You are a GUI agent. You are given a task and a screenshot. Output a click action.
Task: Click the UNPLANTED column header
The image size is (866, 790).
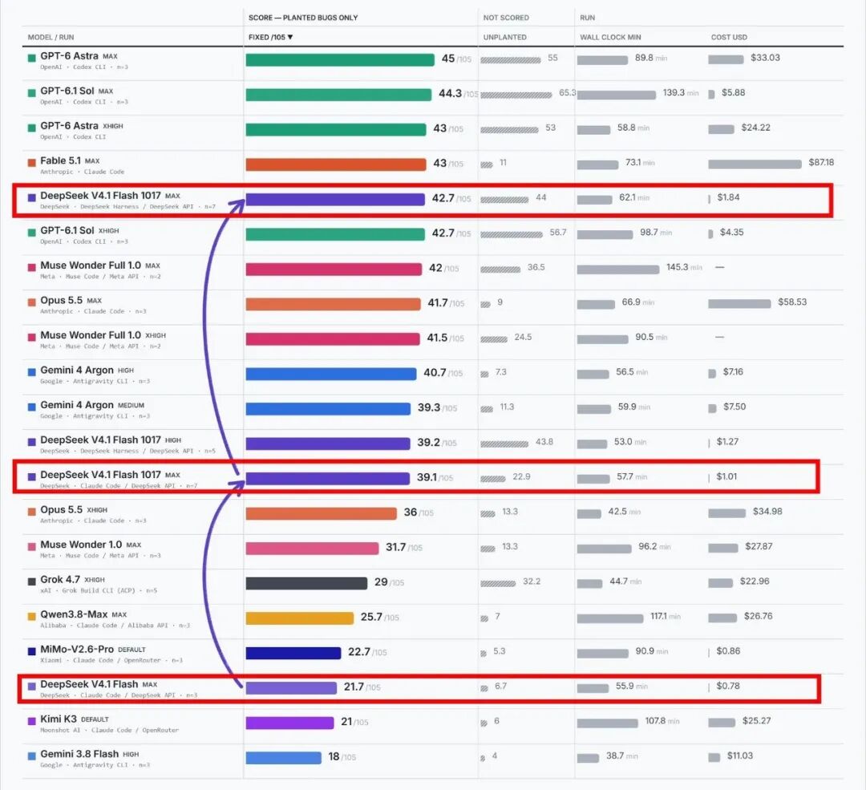(505, 37)
